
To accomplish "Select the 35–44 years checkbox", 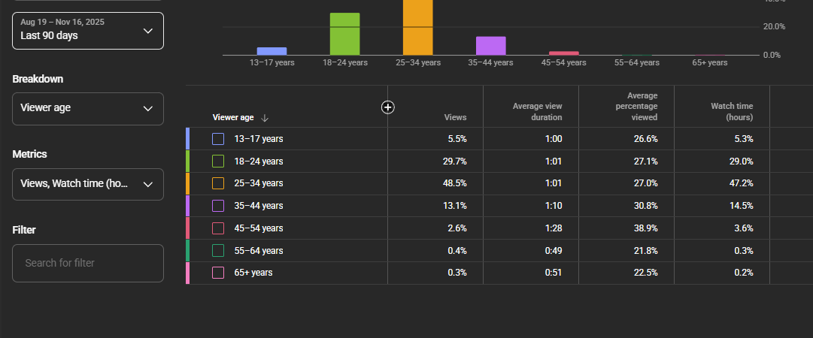I will pos(218,206).
